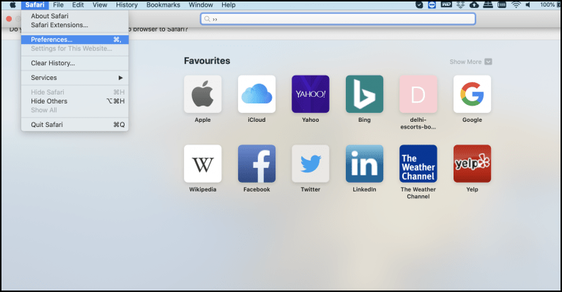Click the Favourites heading text
This screenshot has width=562, height=292.
coord(207,61)
